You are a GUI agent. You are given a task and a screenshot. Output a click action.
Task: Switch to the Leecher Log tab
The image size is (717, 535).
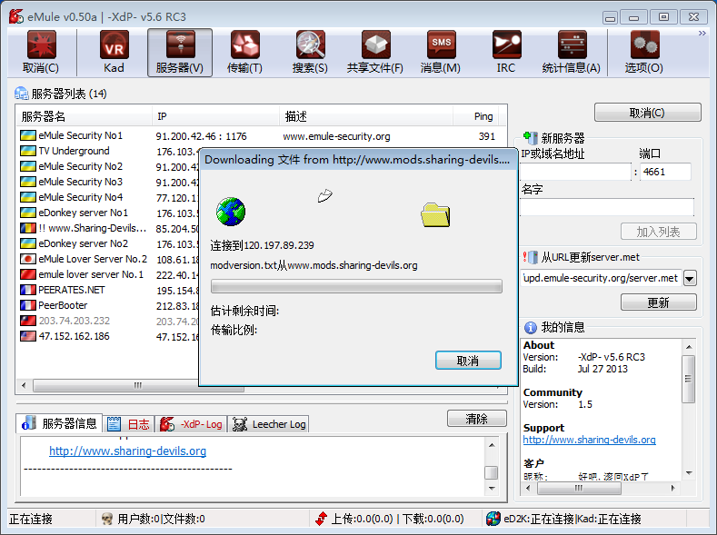[x=269, y=424]
